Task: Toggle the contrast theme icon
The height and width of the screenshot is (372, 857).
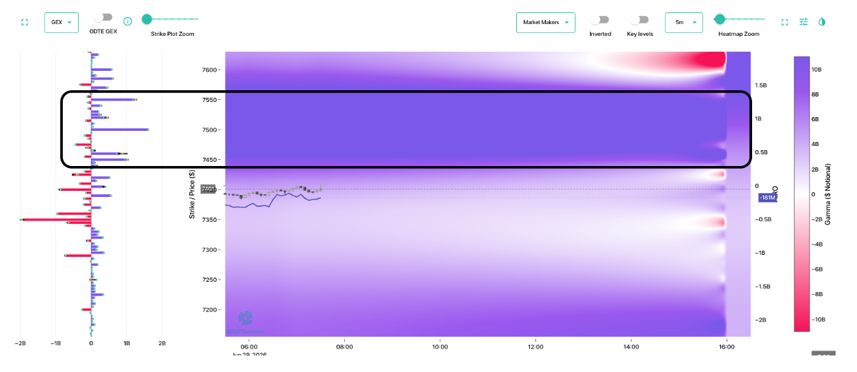Action: pos(822,22)
